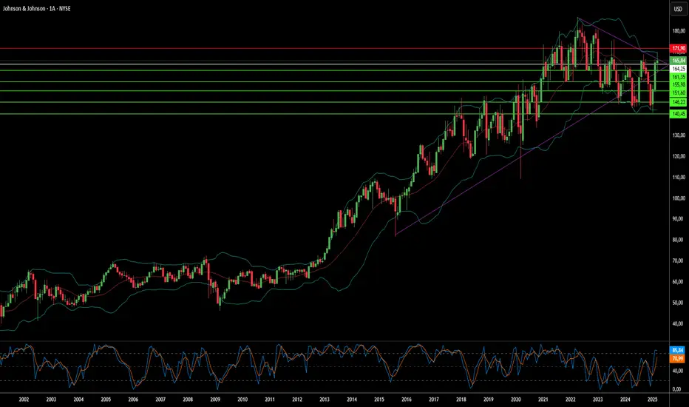Select the 155,98 horizontal line label
689x407 pixels.
coord(676,84)
